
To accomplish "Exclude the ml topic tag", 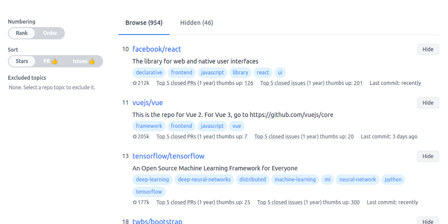I will point(327,179).
